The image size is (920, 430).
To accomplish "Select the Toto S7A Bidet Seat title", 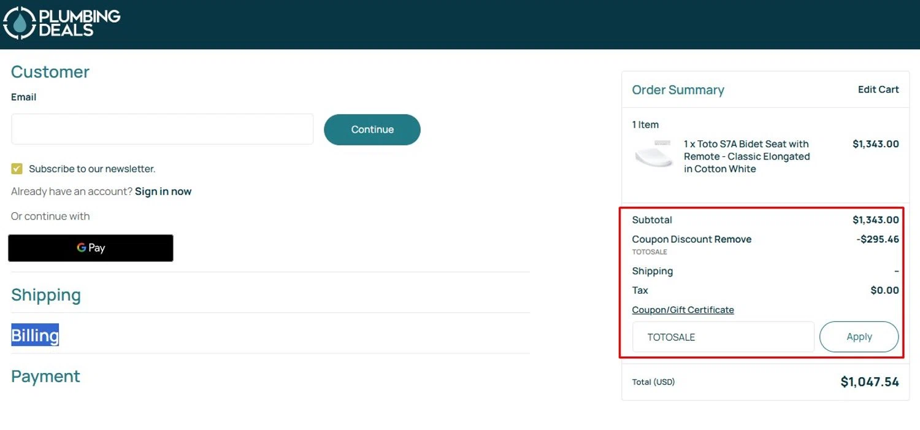I will coord(747,156).
